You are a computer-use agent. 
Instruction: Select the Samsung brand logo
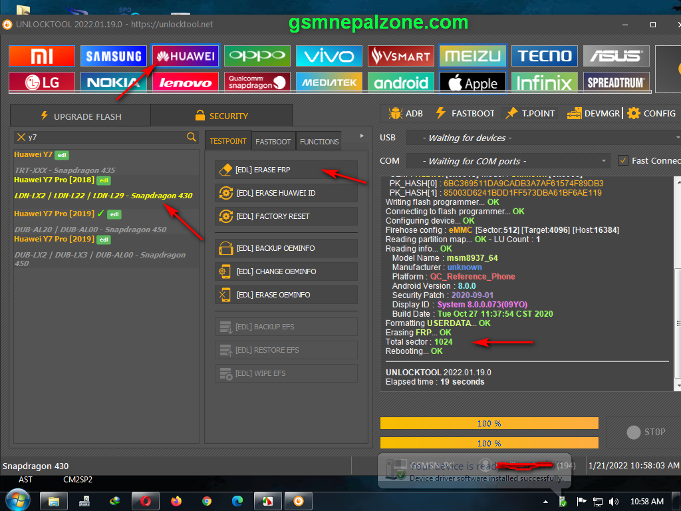click(x=113, y=56)
